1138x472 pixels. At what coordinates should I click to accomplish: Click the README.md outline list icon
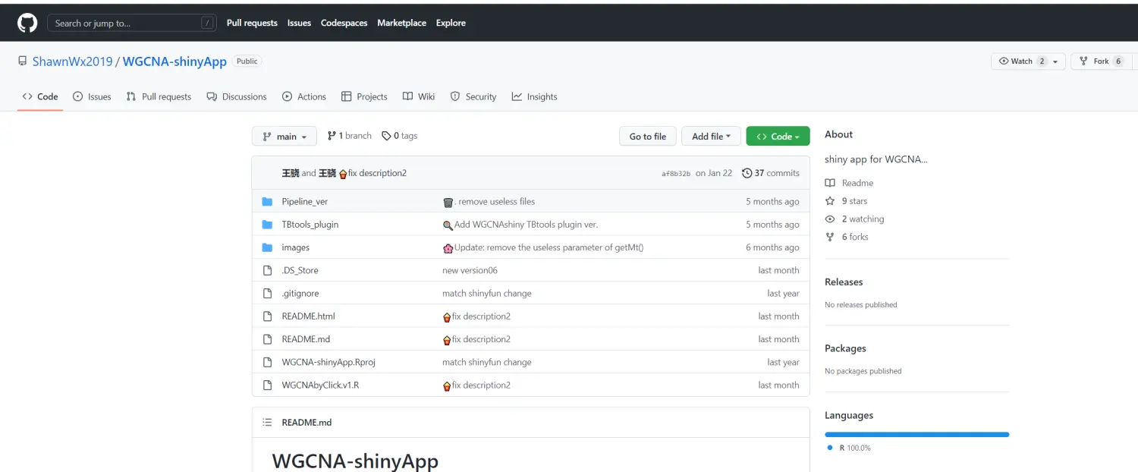pyautogui.click(x=267, y=423)
